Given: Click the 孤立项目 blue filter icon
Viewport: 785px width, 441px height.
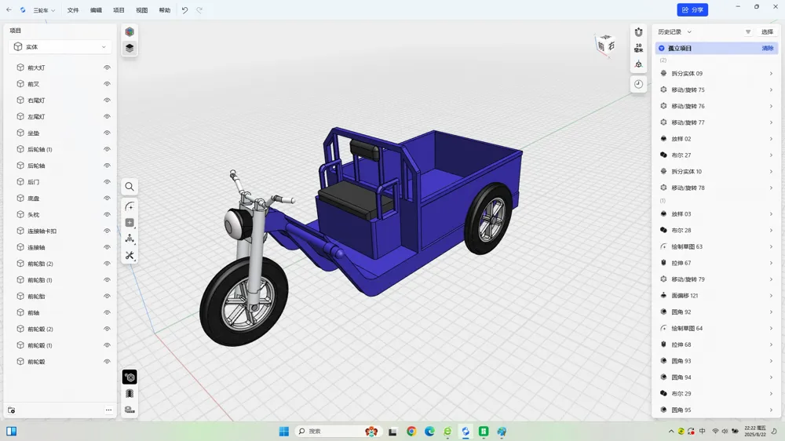Looking at the screenshot, I should pyautogui.click(x=662, y=48).
